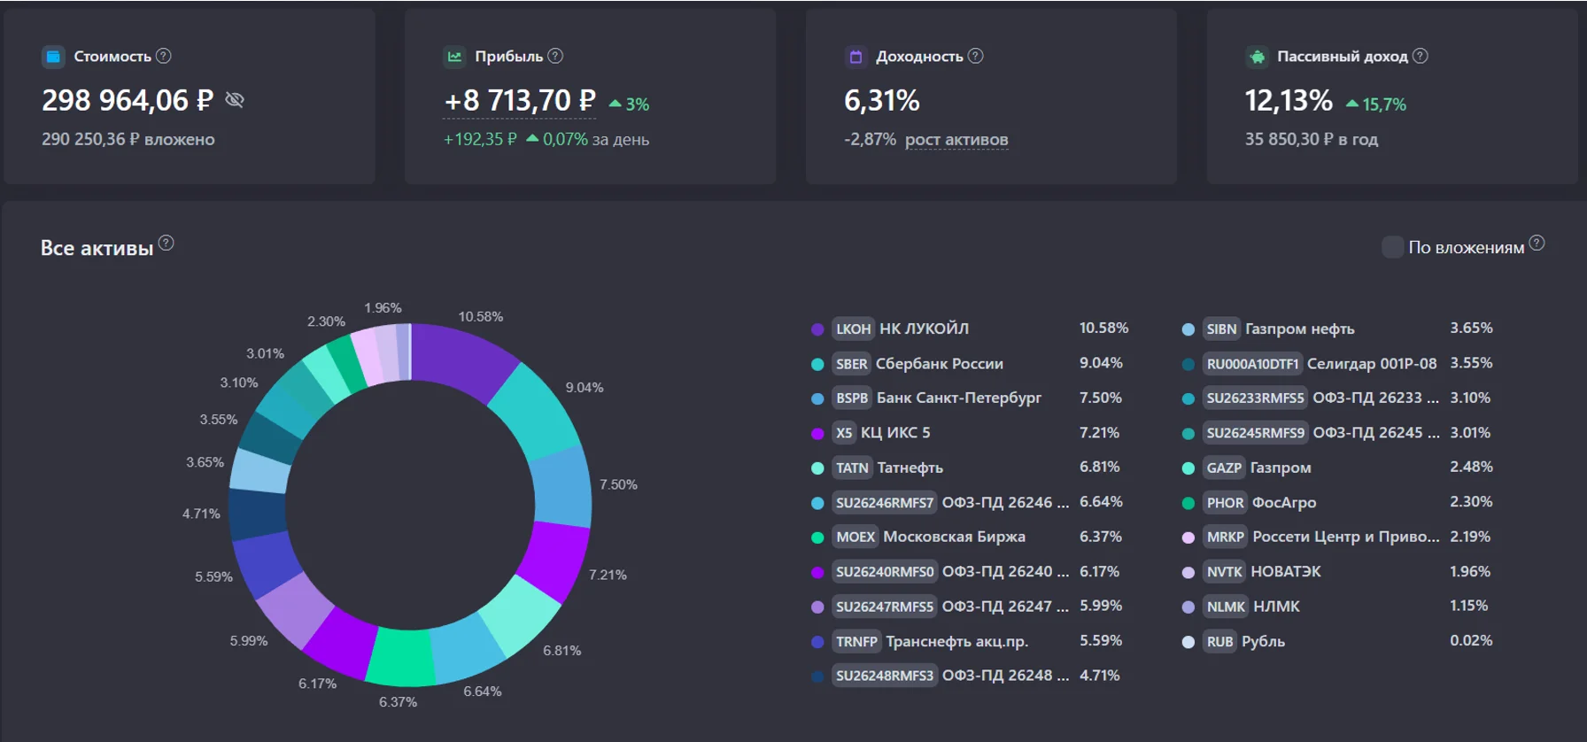Viewport: 1587px width, 742px height.
Task: Open help tooltip next to Прибыль
Action: point(555,56)
